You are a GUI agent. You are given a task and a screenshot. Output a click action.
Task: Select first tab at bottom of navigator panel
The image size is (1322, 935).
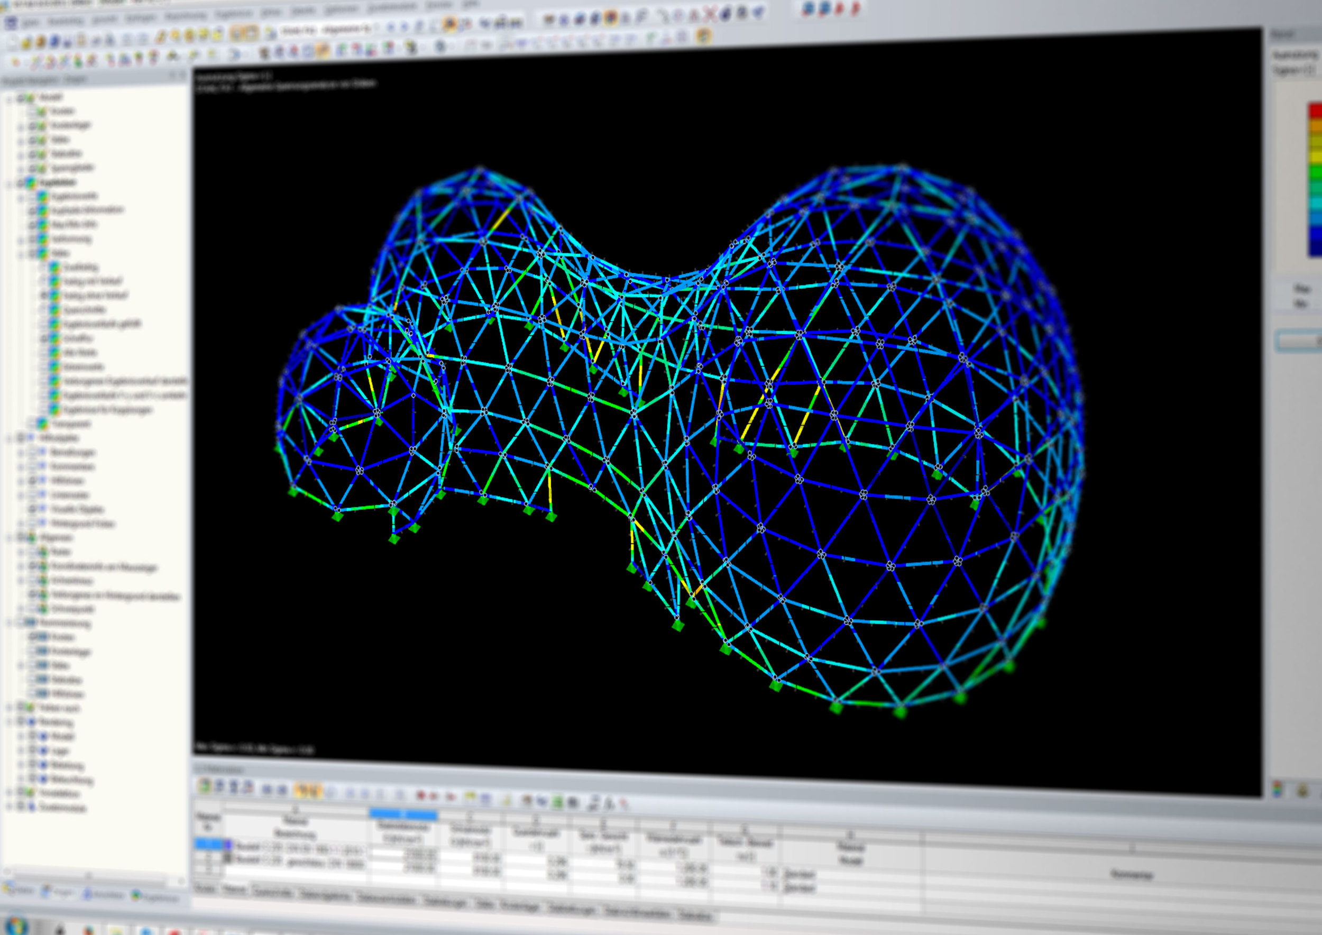click(19, 890)
